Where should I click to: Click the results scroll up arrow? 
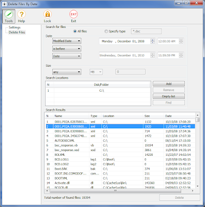pos(197,115)
